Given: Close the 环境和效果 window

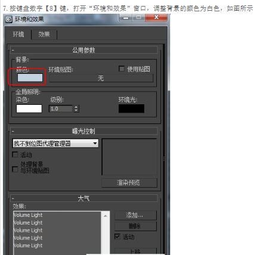Looking at the screenshot, I should click(x=157, y=17).
